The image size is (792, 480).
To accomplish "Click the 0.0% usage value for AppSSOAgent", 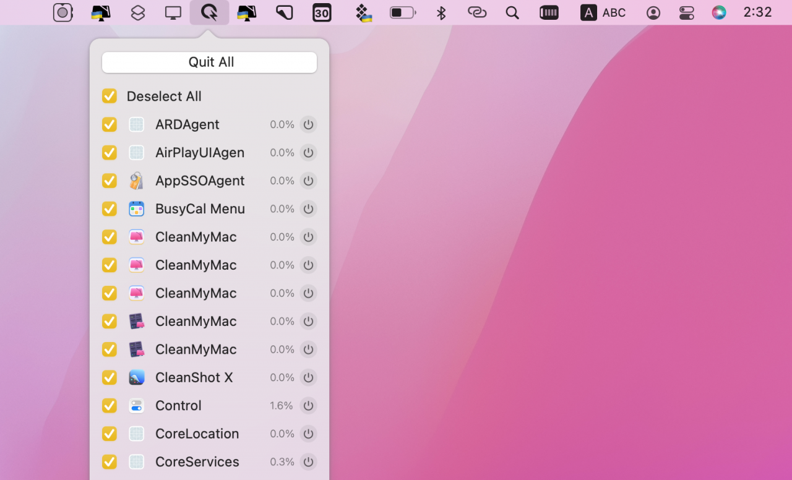I will pyautogui.click(x=282, y=181).
